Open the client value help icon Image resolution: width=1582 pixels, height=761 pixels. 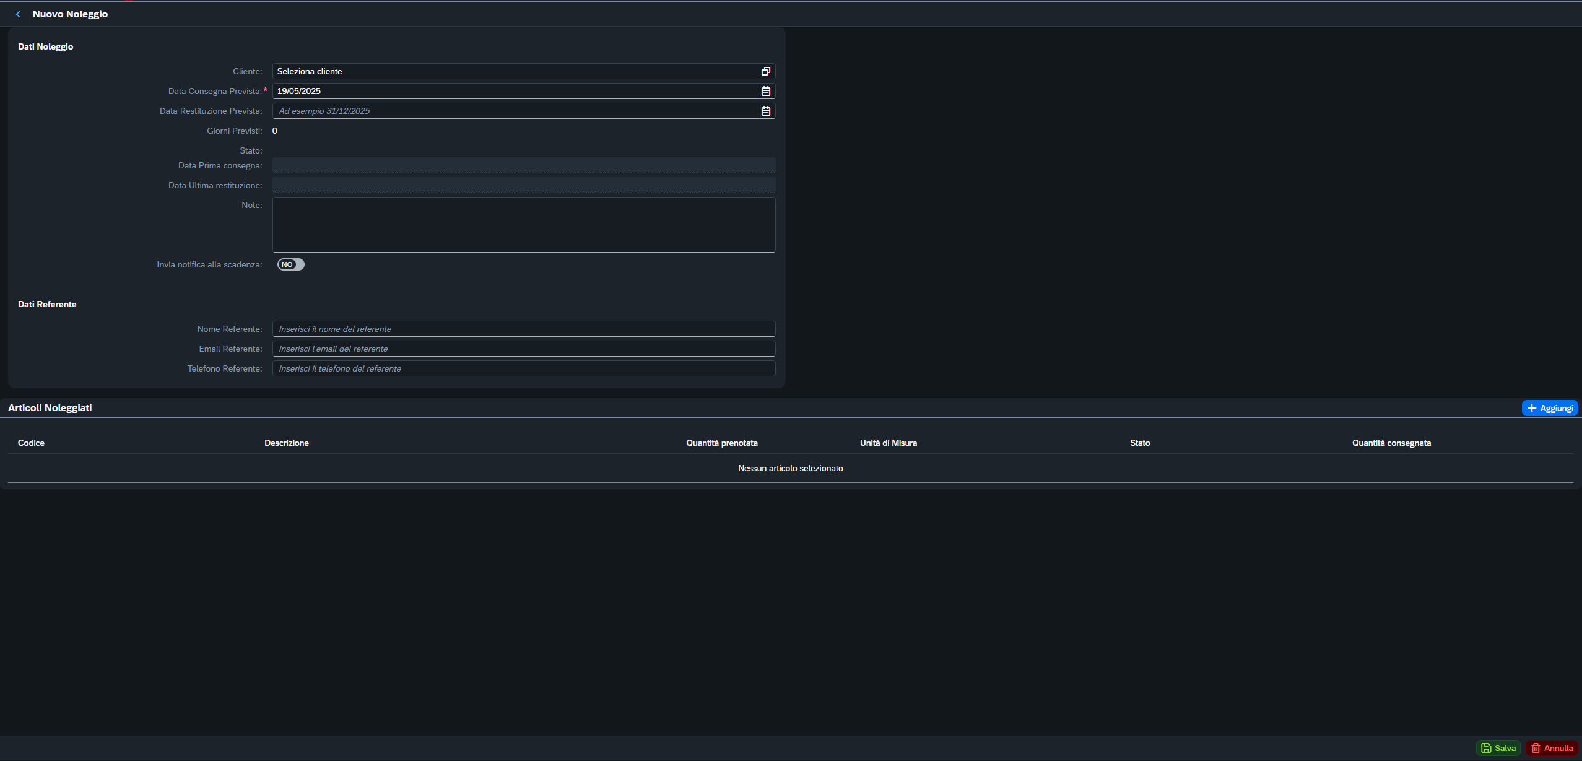click(765, 72)
